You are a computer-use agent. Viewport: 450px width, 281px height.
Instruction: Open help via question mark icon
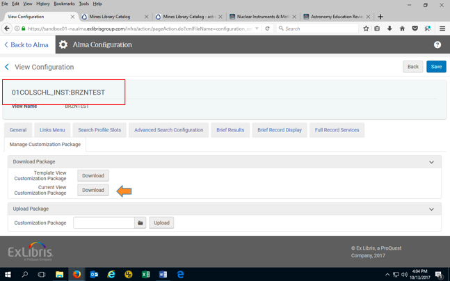point(437,45)
